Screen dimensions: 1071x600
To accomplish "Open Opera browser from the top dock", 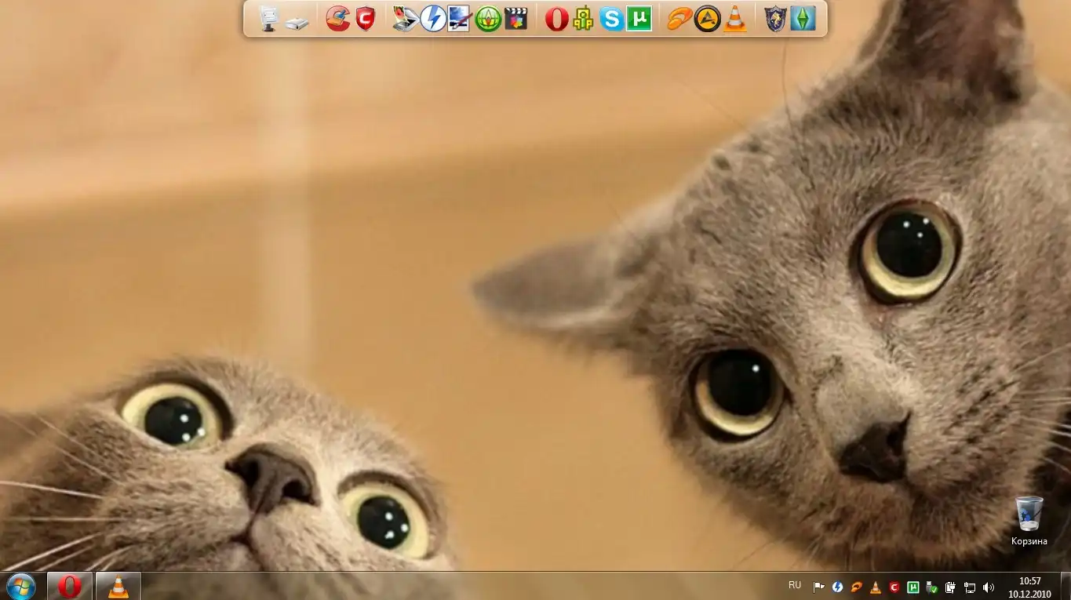I will (x=556, y=19).
